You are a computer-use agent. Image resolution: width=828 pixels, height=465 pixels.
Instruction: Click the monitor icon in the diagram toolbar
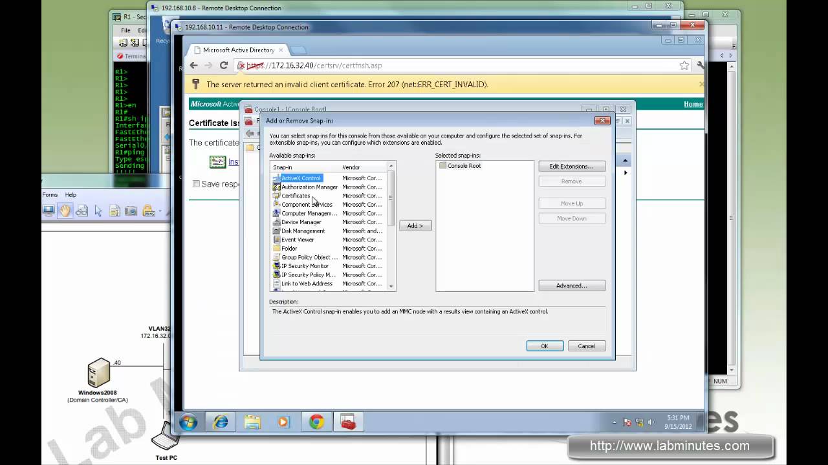[x=49, y=211]
